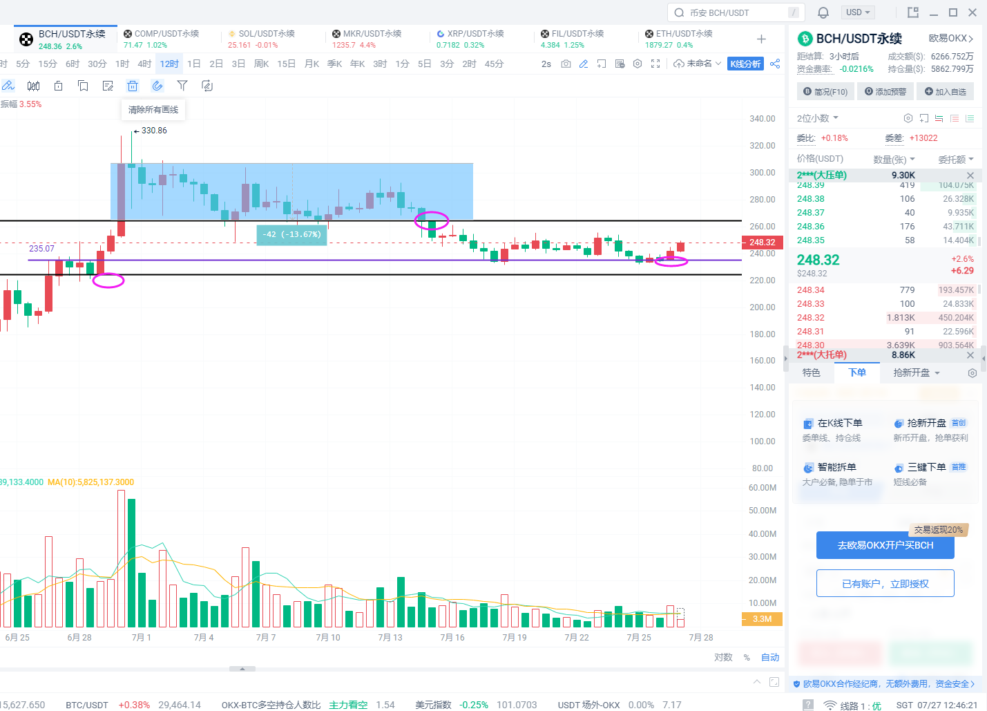The width and height of the screenshot is (987, 711).
Task: Open the candlestick chart style tool
Action: 33,86
